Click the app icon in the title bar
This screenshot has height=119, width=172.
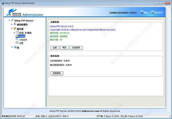(x=3, y=3)
